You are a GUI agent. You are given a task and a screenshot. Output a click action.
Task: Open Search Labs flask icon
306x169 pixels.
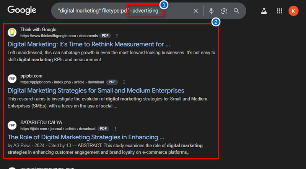click(264, 11)
